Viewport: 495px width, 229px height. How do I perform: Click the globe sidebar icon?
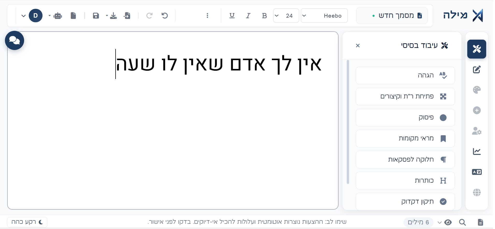point(477,192)
